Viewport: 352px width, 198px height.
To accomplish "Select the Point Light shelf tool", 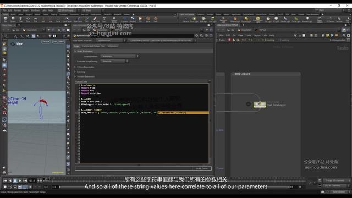I will (x=194, y=19).
